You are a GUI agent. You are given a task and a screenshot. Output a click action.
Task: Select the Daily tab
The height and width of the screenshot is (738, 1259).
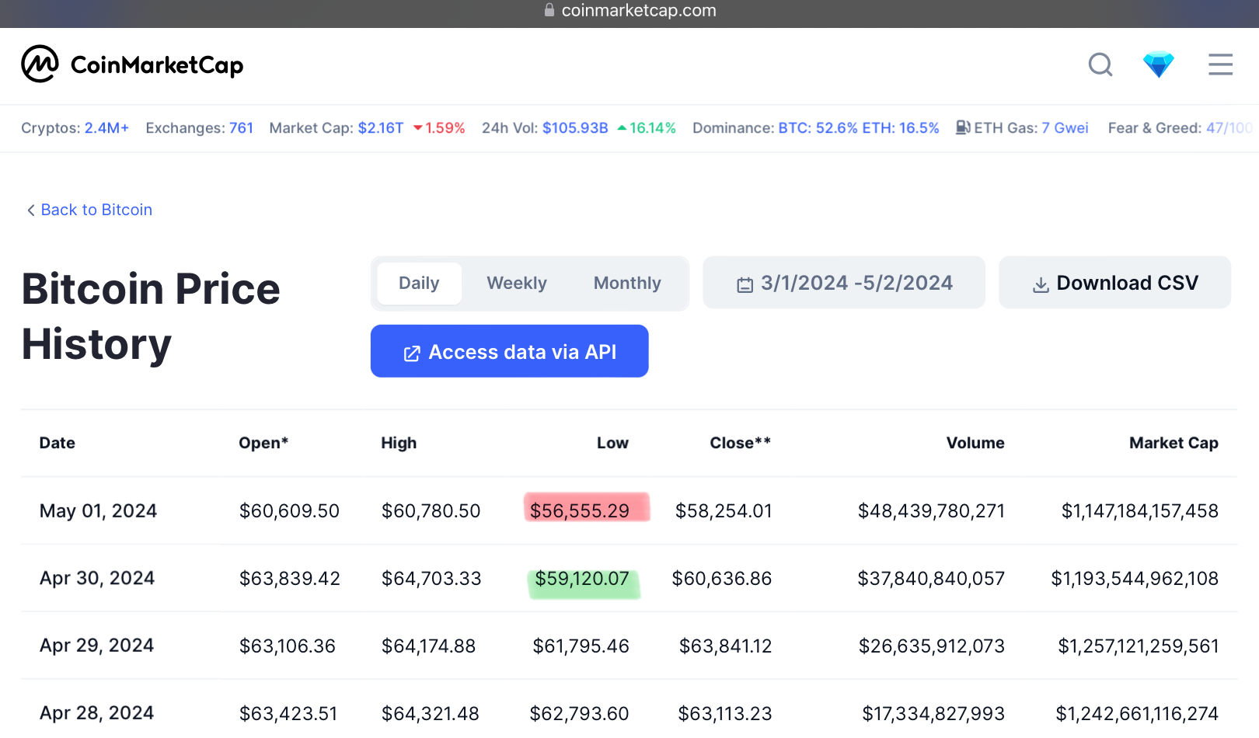coord(419,283)
